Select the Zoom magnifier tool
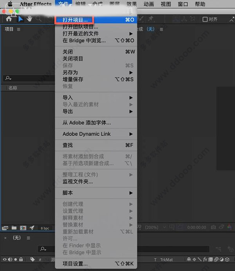235x271 pixels. point(39,19)
